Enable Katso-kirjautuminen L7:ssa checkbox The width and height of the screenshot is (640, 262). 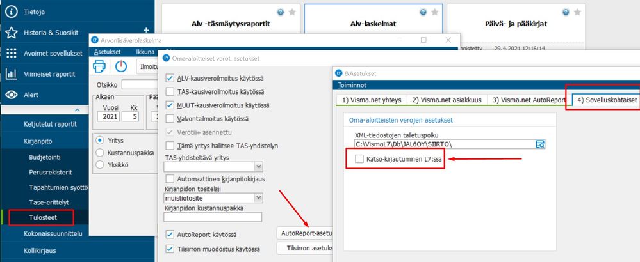point(359,159)
